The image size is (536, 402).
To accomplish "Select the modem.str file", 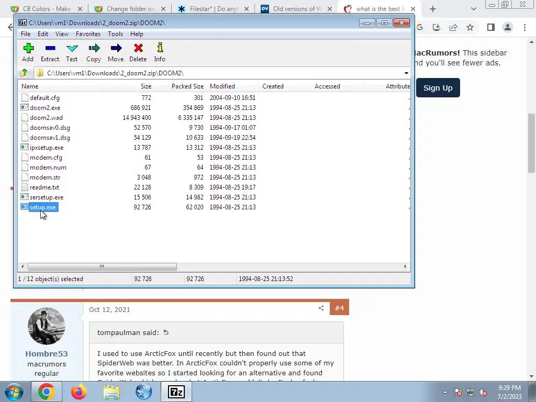I will [45, 177].
